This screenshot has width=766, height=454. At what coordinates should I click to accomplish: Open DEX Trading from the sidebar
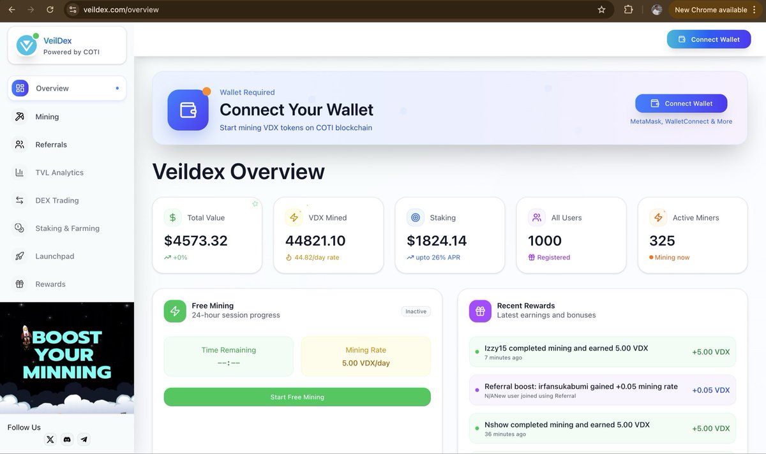click(x=67, y=200)
